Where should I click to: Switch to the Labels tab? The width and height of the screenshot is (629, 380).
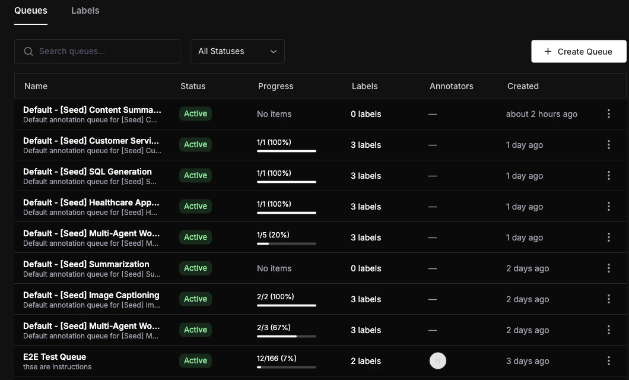[85, 11]
